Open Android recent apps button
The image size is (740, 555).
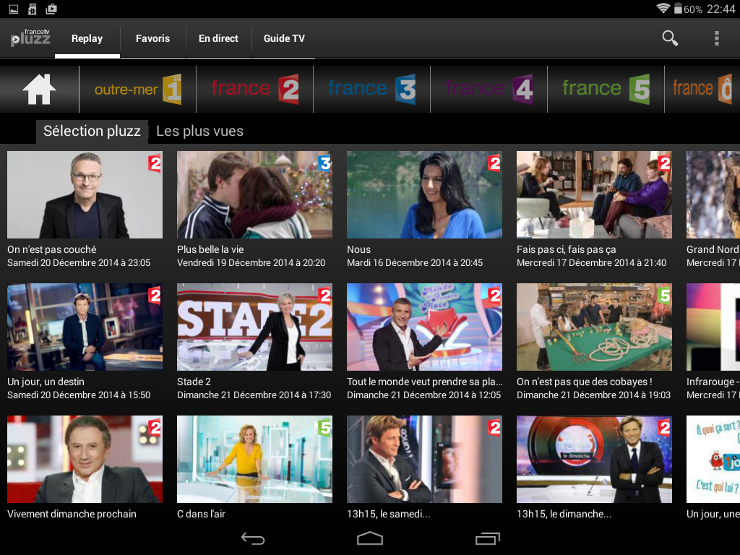pos(487,538)
